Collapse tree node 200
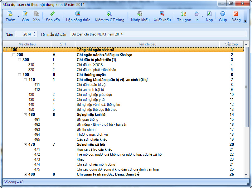The image size is (252, 188). click(13, 55)
